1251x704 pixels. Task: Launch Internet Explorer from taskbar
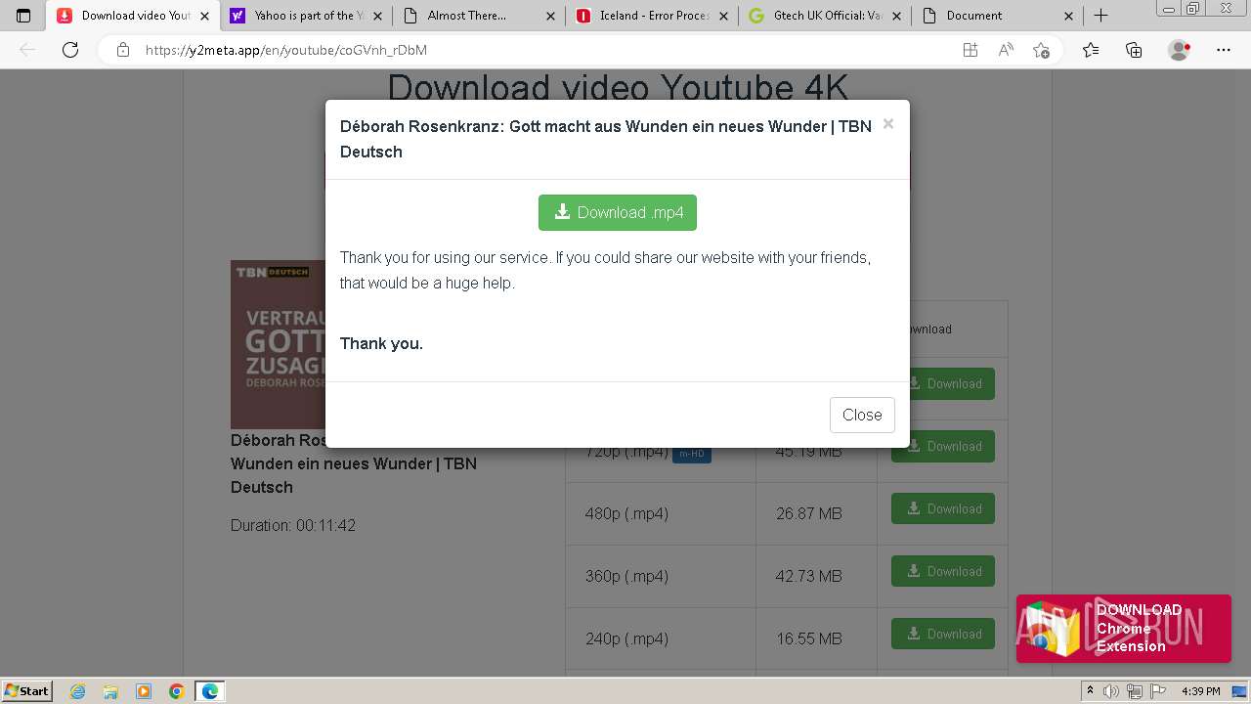[x=78, y=691]
